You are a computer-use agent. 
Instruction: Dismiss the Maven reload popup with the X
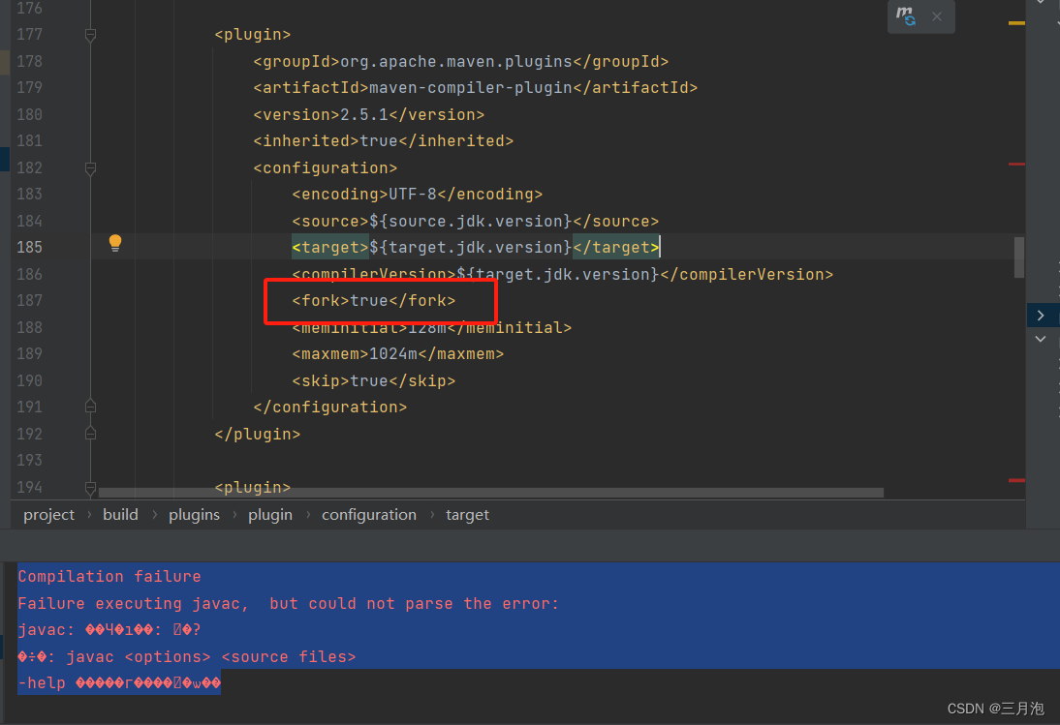click(x=935, y=15)
